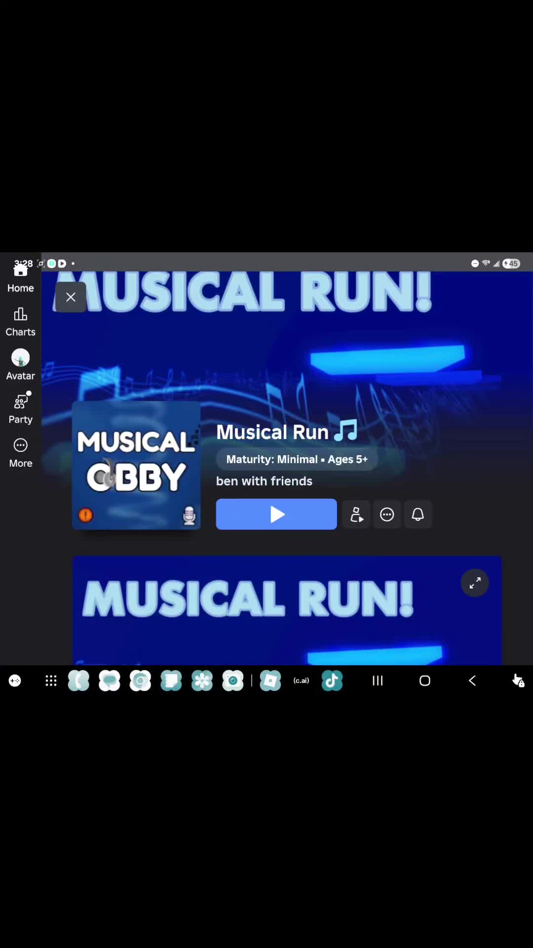Launch the Messages app from the taskbar

click(110, 681)
